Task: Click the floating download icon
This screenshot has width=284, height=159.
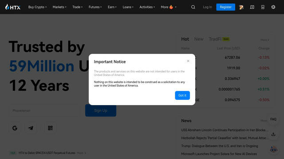Action: click(x=273, y=134)
